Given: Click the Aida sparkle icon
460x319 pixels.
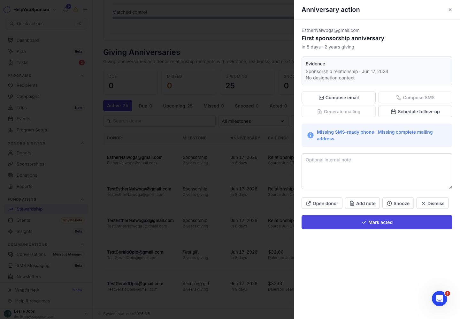Looking at the screenshot, I should [11, 51].
